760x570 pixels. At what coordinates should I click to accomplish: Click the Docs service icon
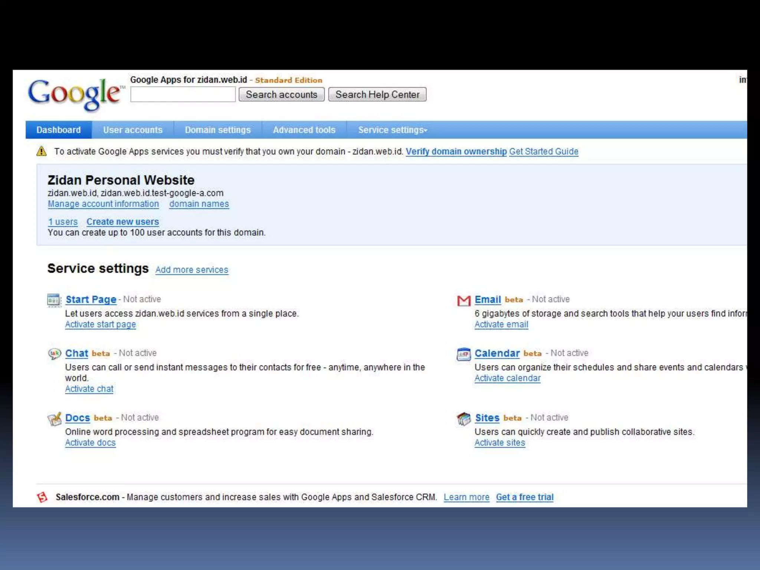(x=55, y=419)
